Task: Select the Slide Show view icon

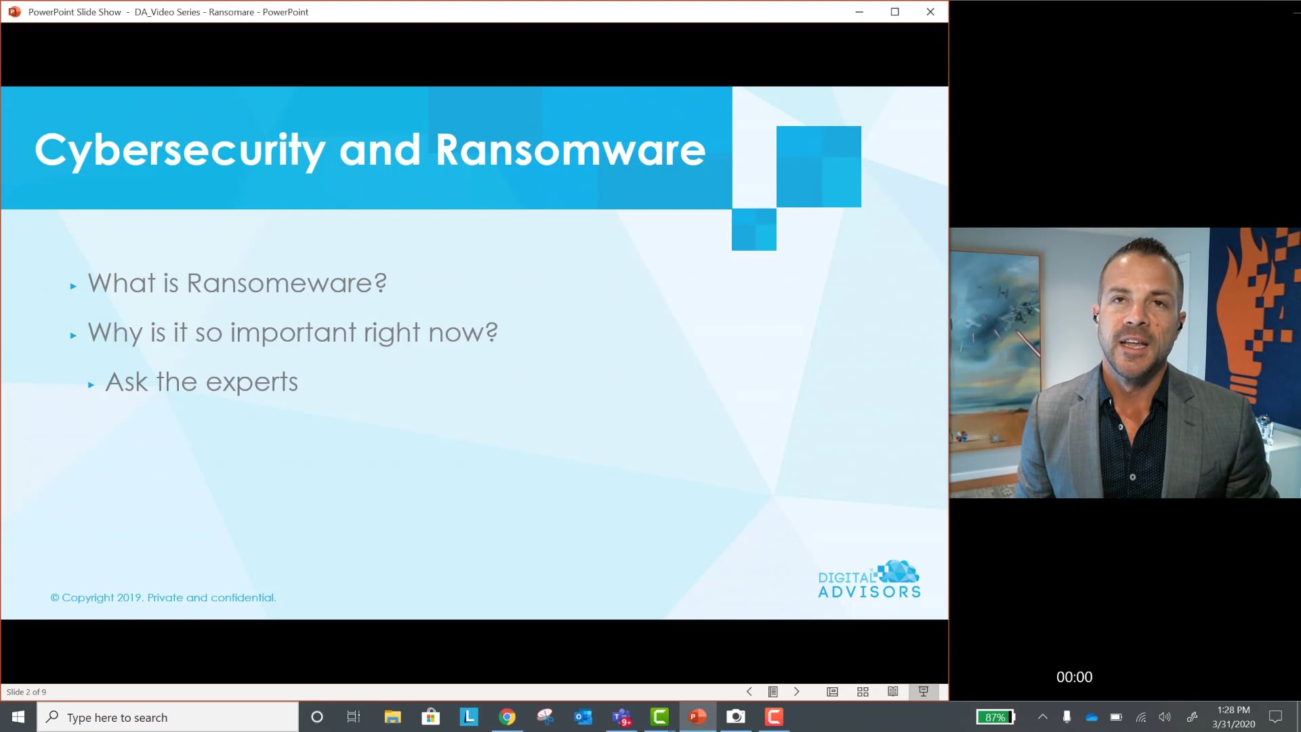Action: [x=924, y=691]
